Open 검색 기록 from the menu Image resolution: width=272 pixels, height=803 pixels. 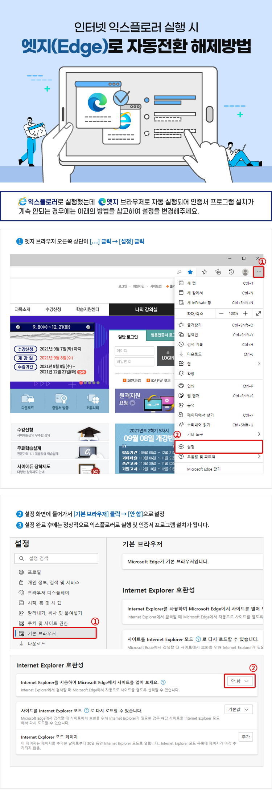tap(219, 344)
